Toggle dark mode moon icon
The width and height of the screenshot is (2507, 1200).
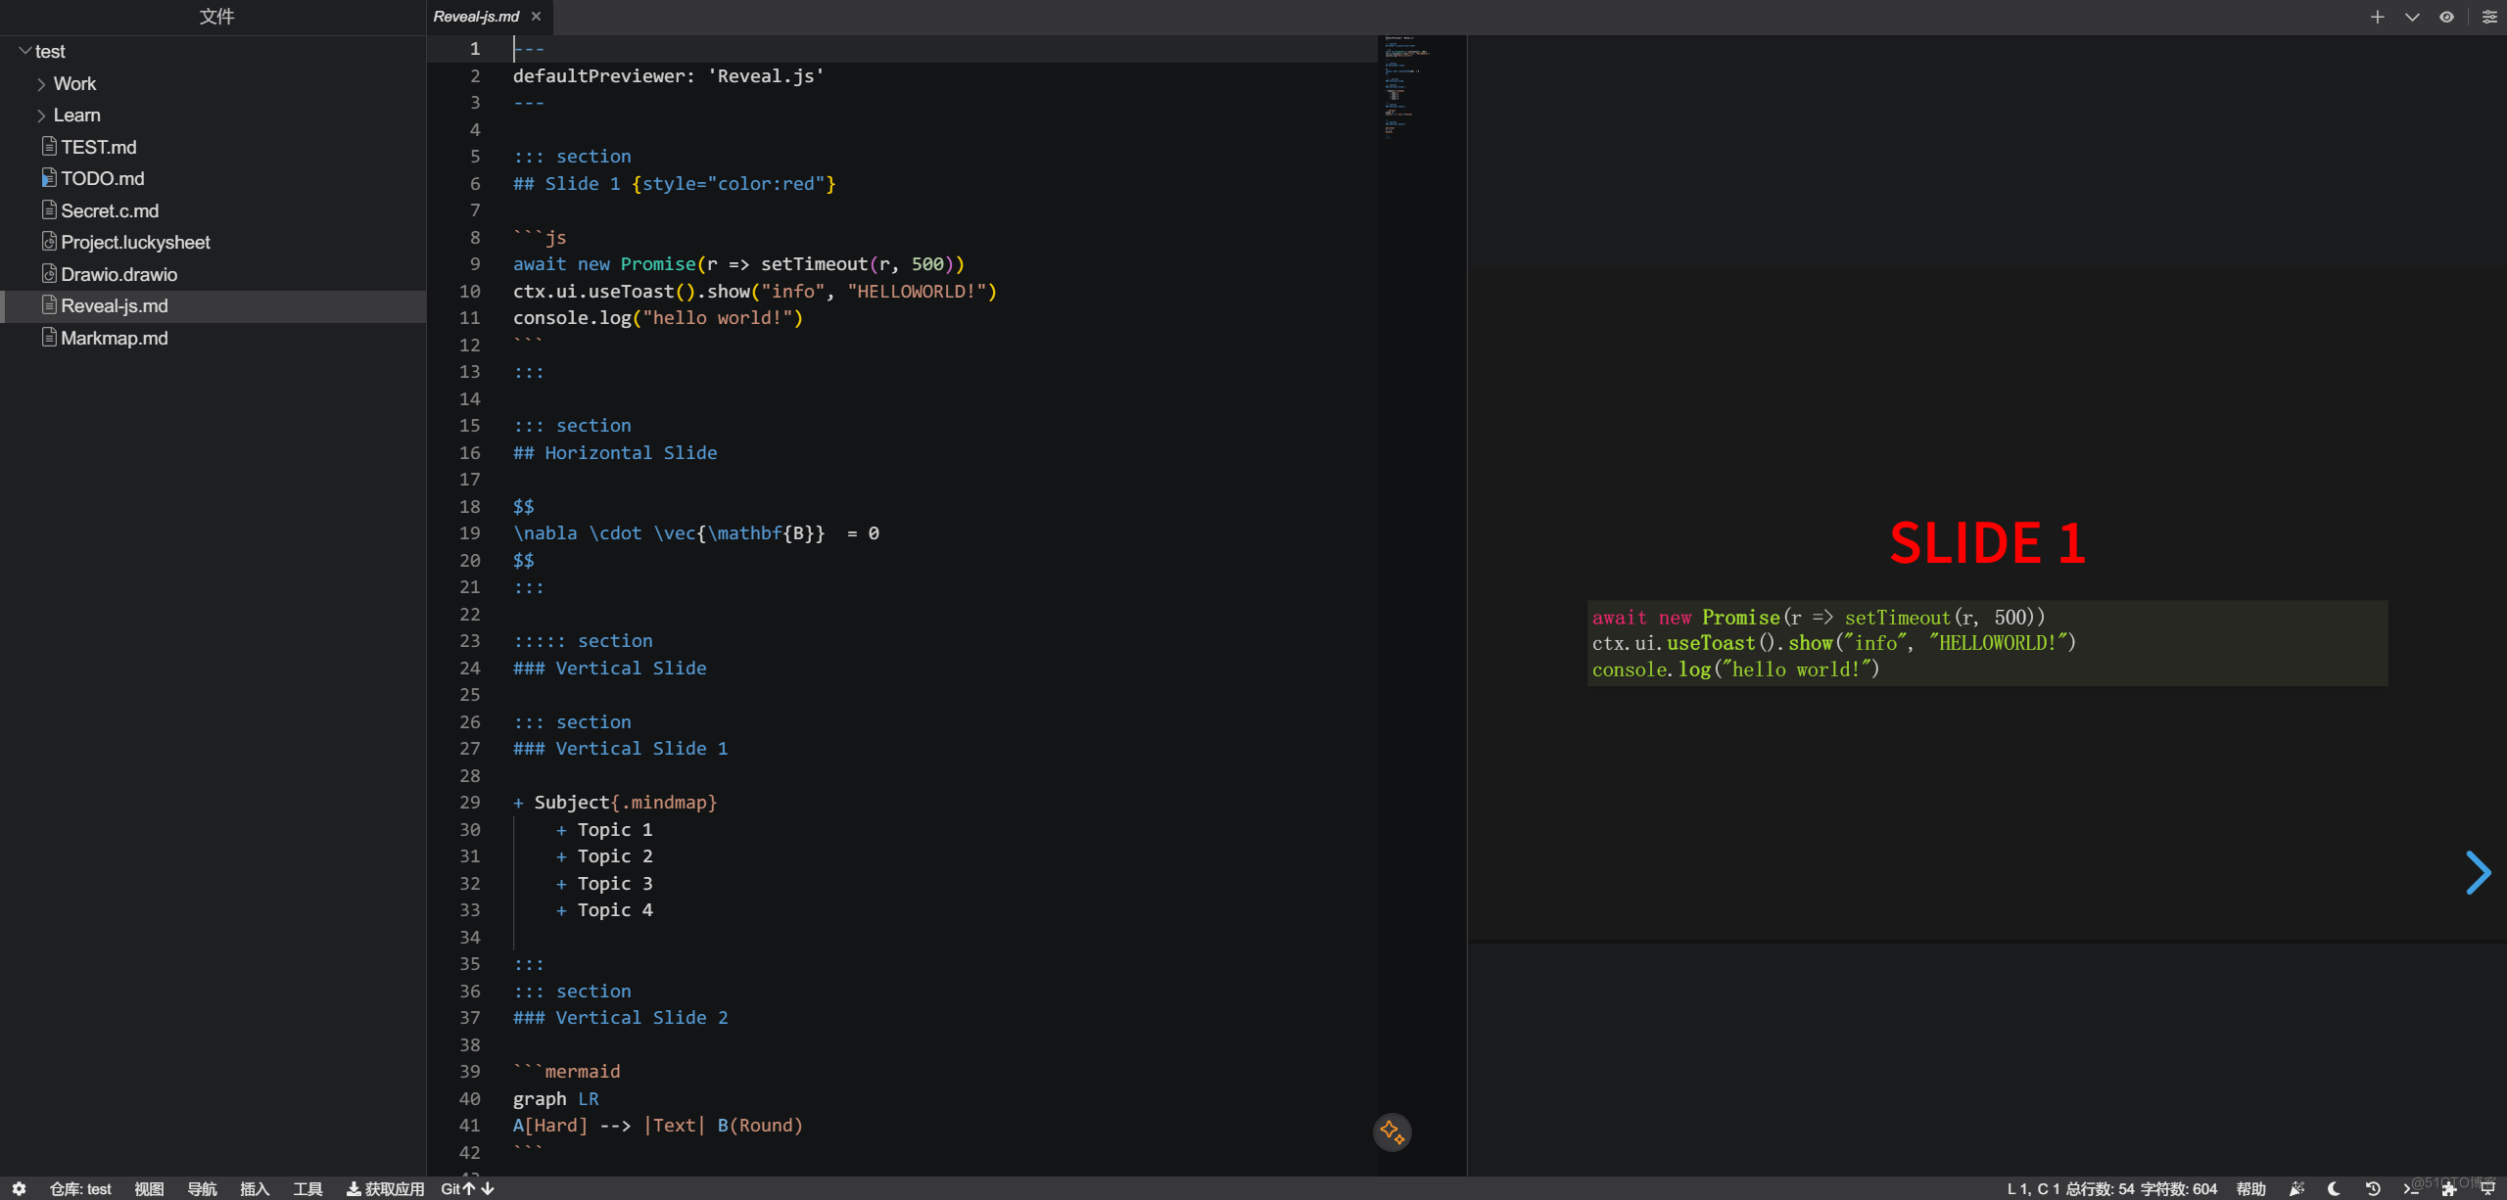click(x=2334, y=1188)
